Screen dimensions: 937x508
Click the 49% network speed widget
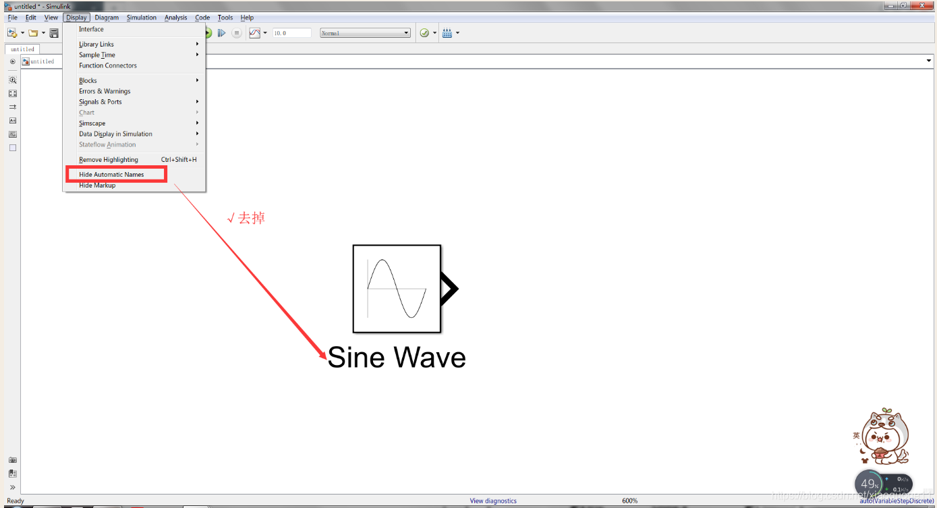click(870, 484)
